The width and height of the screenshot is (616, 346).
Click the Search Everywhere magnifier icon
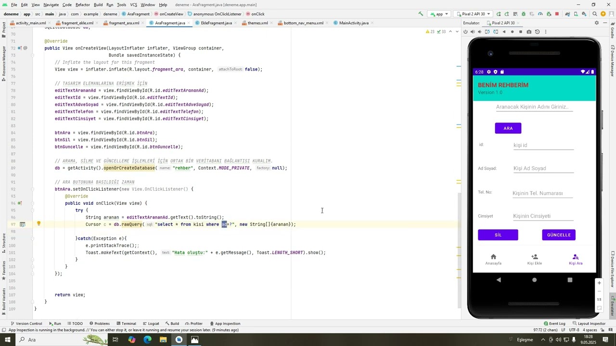pyautogui.click(x=595, y=14)
